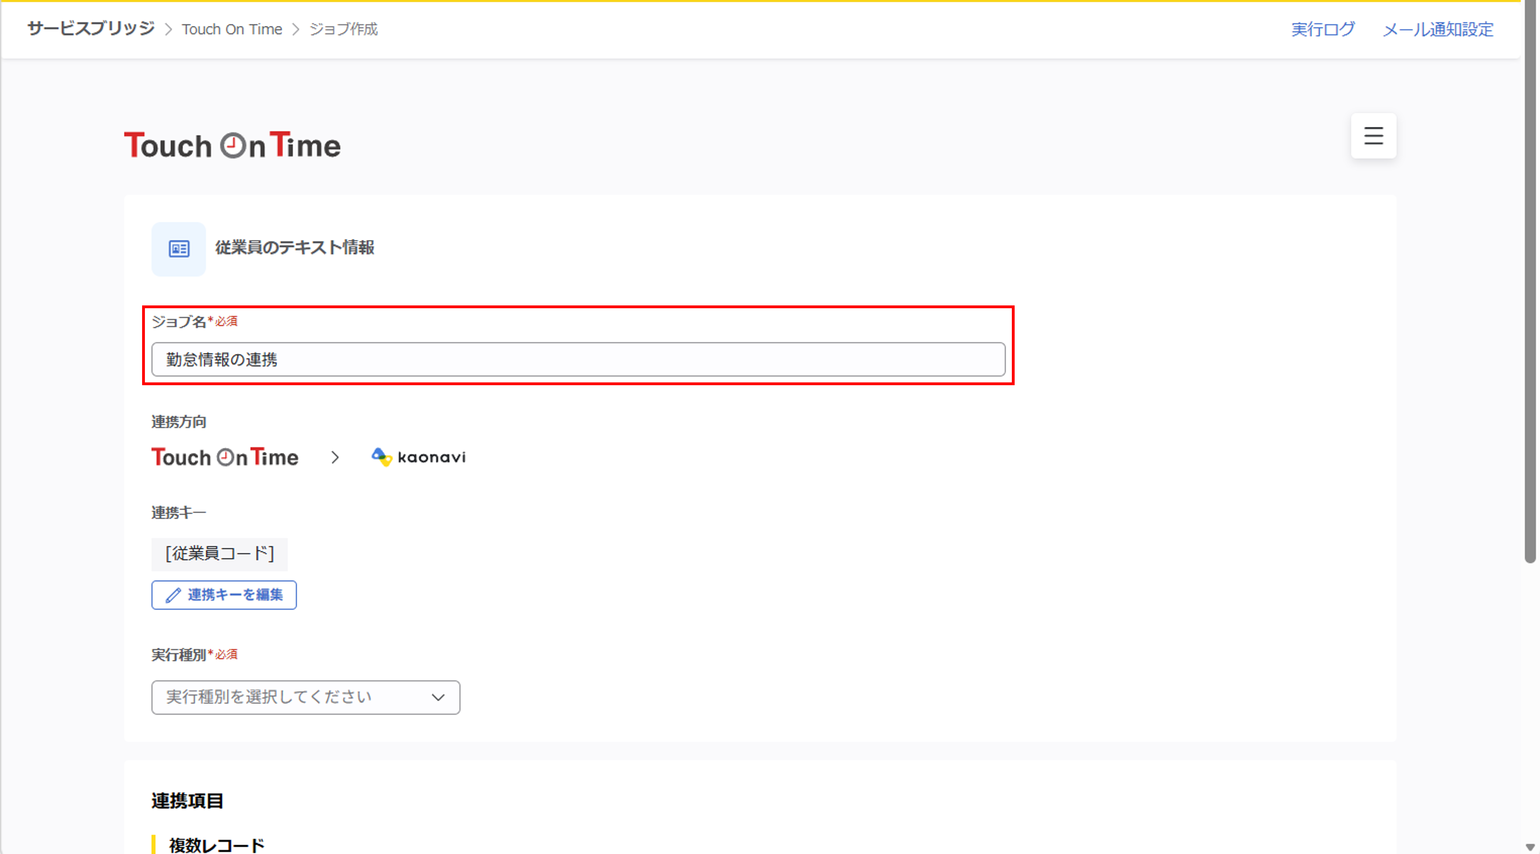This screenshot has height=854, width=1540.
Task: Click ジョブ作成 breadcrumb item
Action: pos(344,29)
